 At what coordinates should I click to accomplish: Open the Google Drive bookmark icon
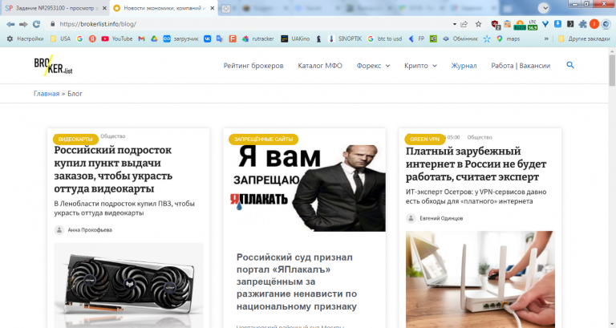tap(154, 38)
